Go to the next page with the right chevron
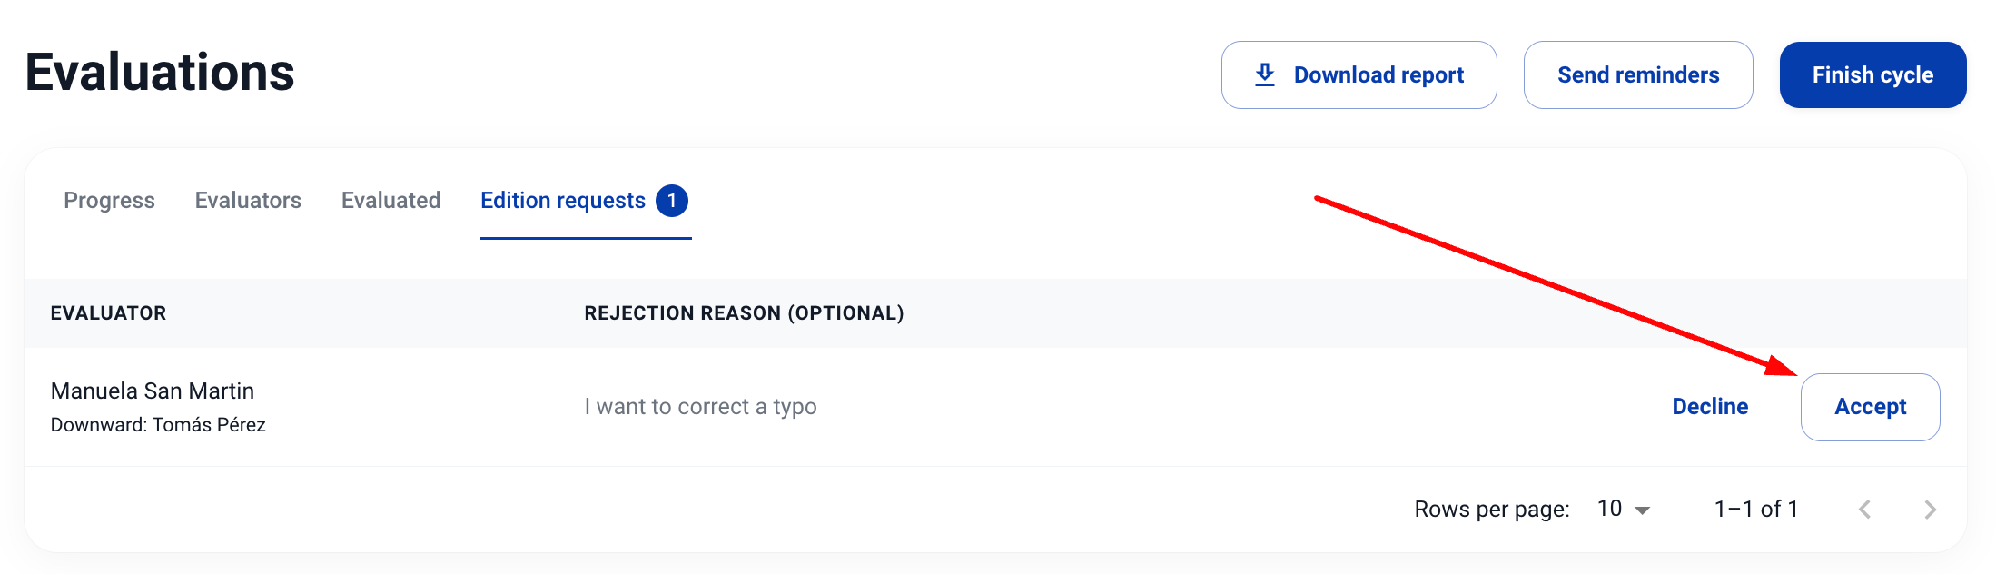Image resolution: width=1996 pixels, height=574 pixels. pos(1930,510)
